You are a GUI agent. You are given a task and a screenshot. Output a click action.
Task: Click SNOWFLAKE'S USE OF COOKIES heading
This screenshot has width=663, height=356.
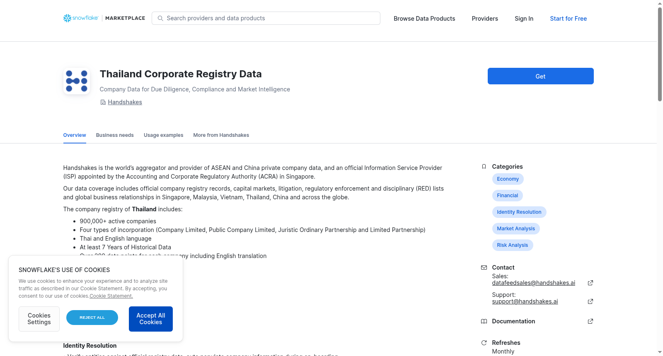click(64, 270)
